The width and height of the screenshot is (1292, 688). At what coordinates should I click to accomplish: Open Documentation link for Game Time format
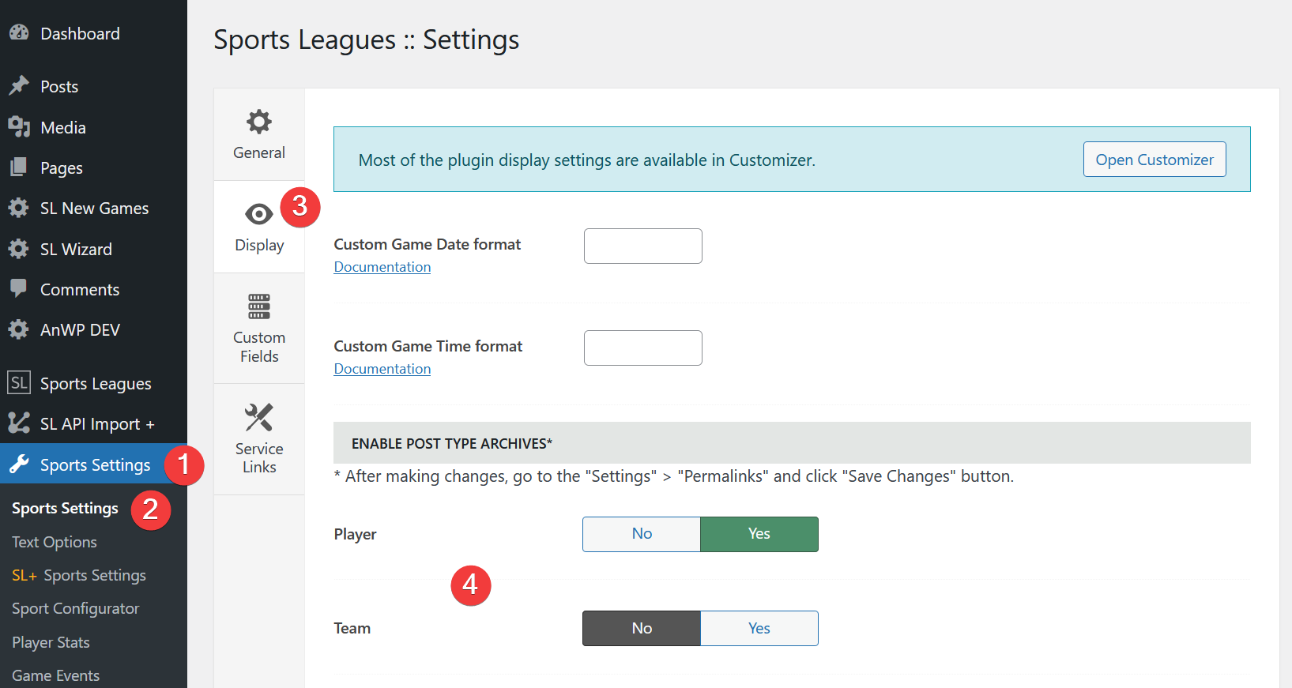pyautogui.click(x=382, y=369)
